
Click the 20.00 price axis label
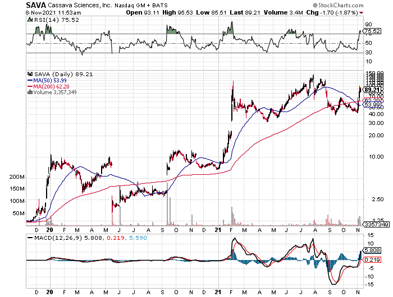point(377,136)
